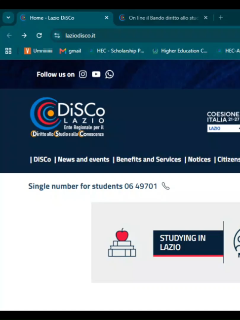Screen dimensions: 240x320
Task: Expand the tab search dropdown arrow
Action: click(x=8, y=18)
